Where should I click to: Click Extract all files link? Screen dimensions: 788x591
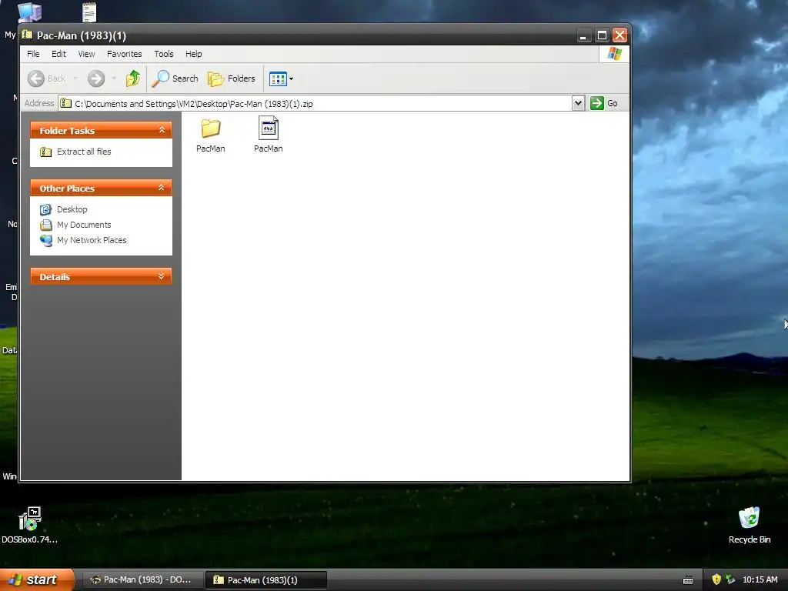84,152
